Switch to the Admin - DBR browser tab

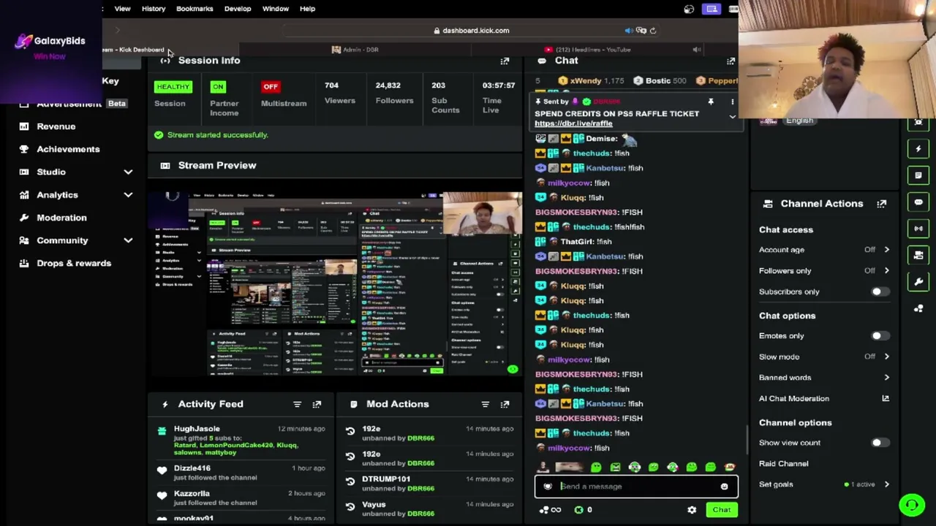(355, 50)
